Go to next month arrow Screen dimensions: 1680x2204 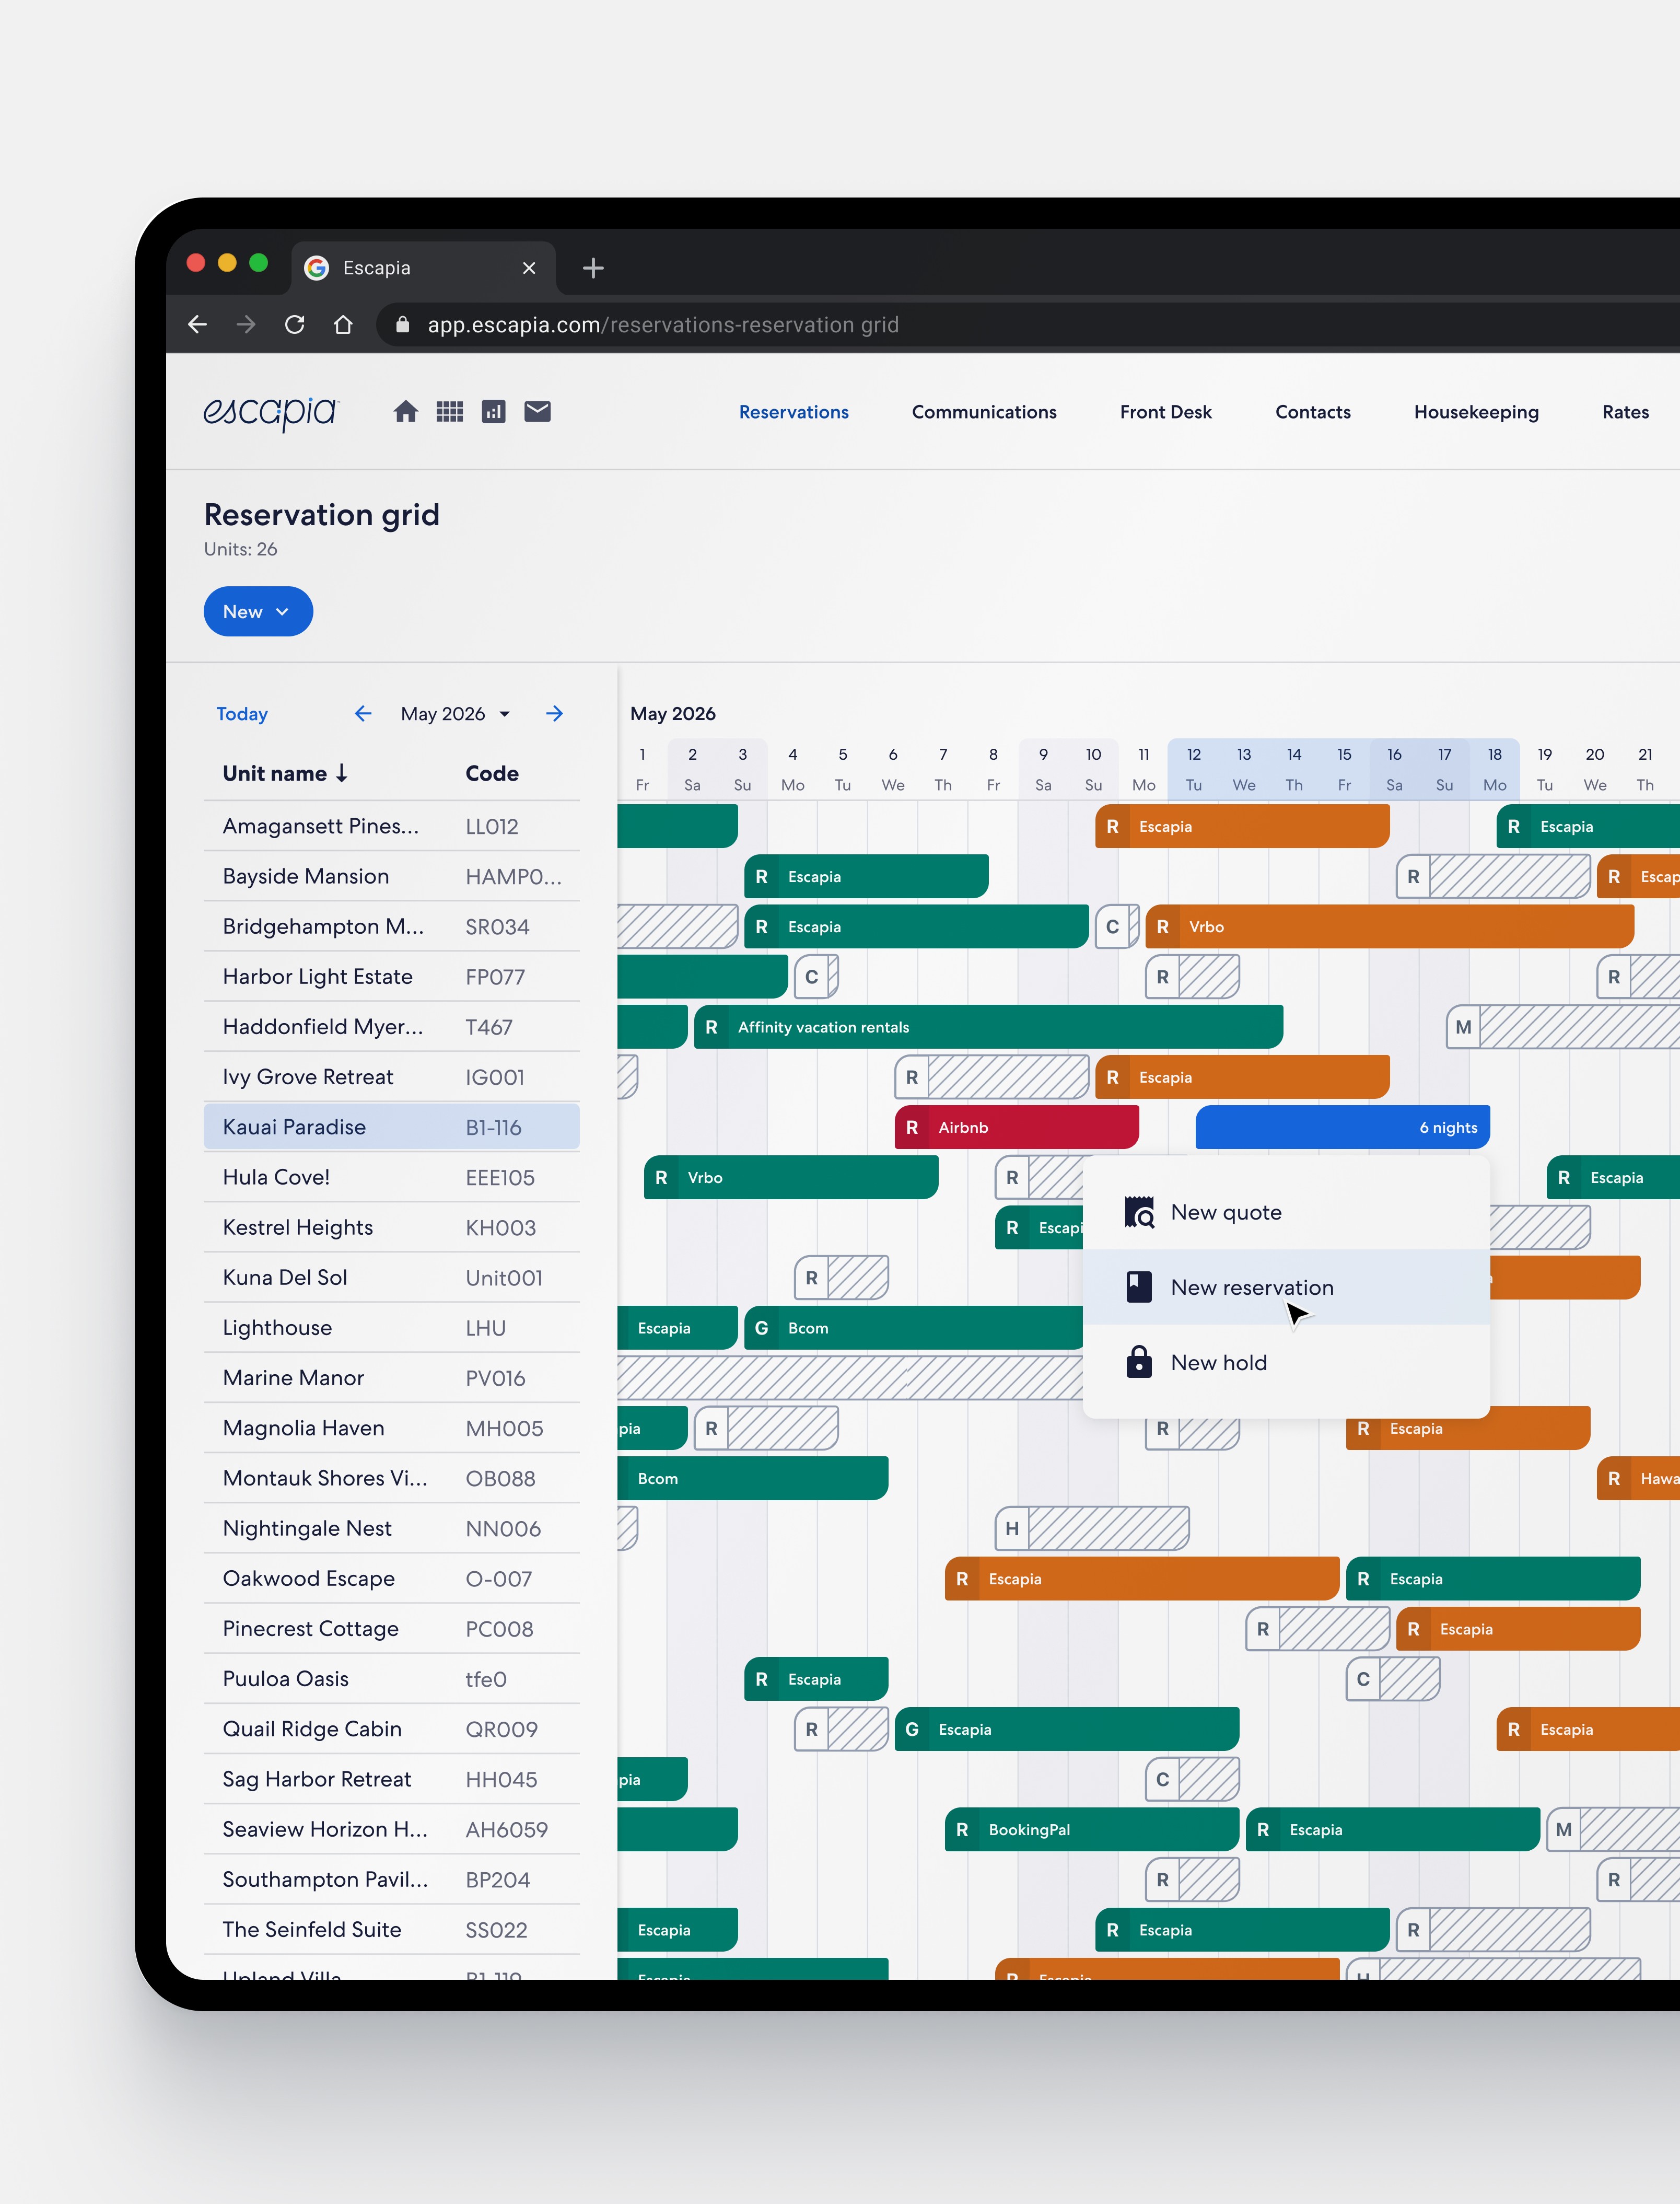[x=555, y=714]
